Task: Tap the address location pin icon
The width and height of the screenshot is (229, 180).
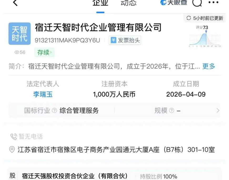Action: [x=12, y=150]
